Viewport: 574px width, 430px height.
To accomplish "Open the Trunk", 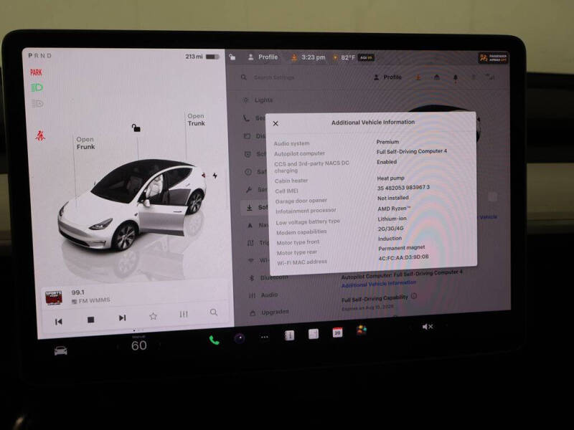I will (196, 120).
